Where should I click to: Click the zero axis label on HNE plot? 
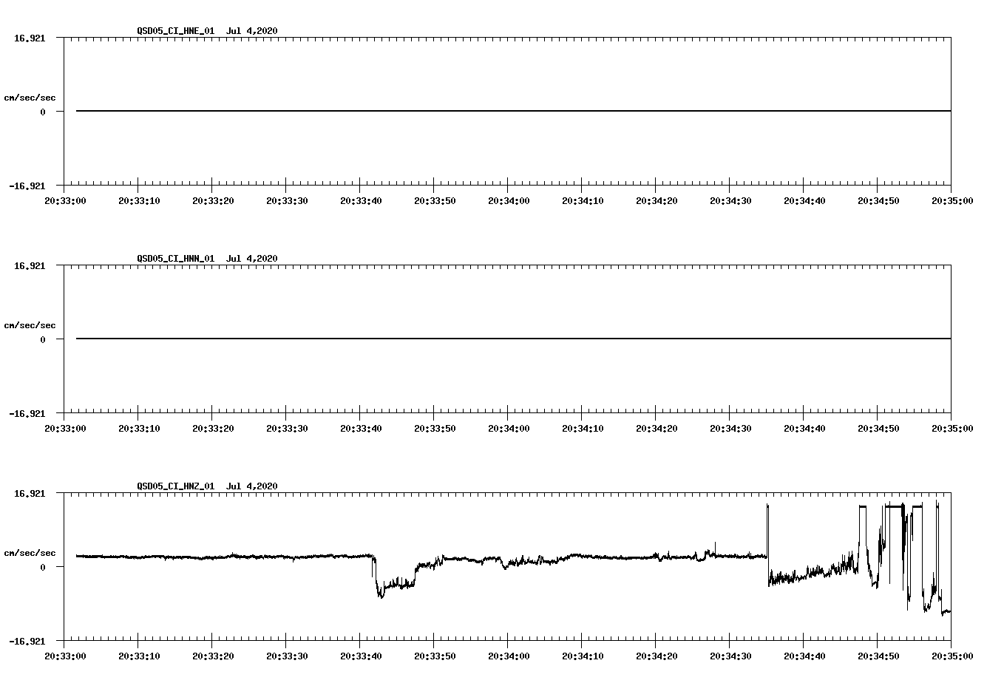(43, 112)
